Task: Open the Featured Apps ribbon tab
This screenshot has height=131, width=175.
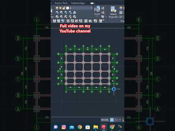Action: tap(78, 3)
